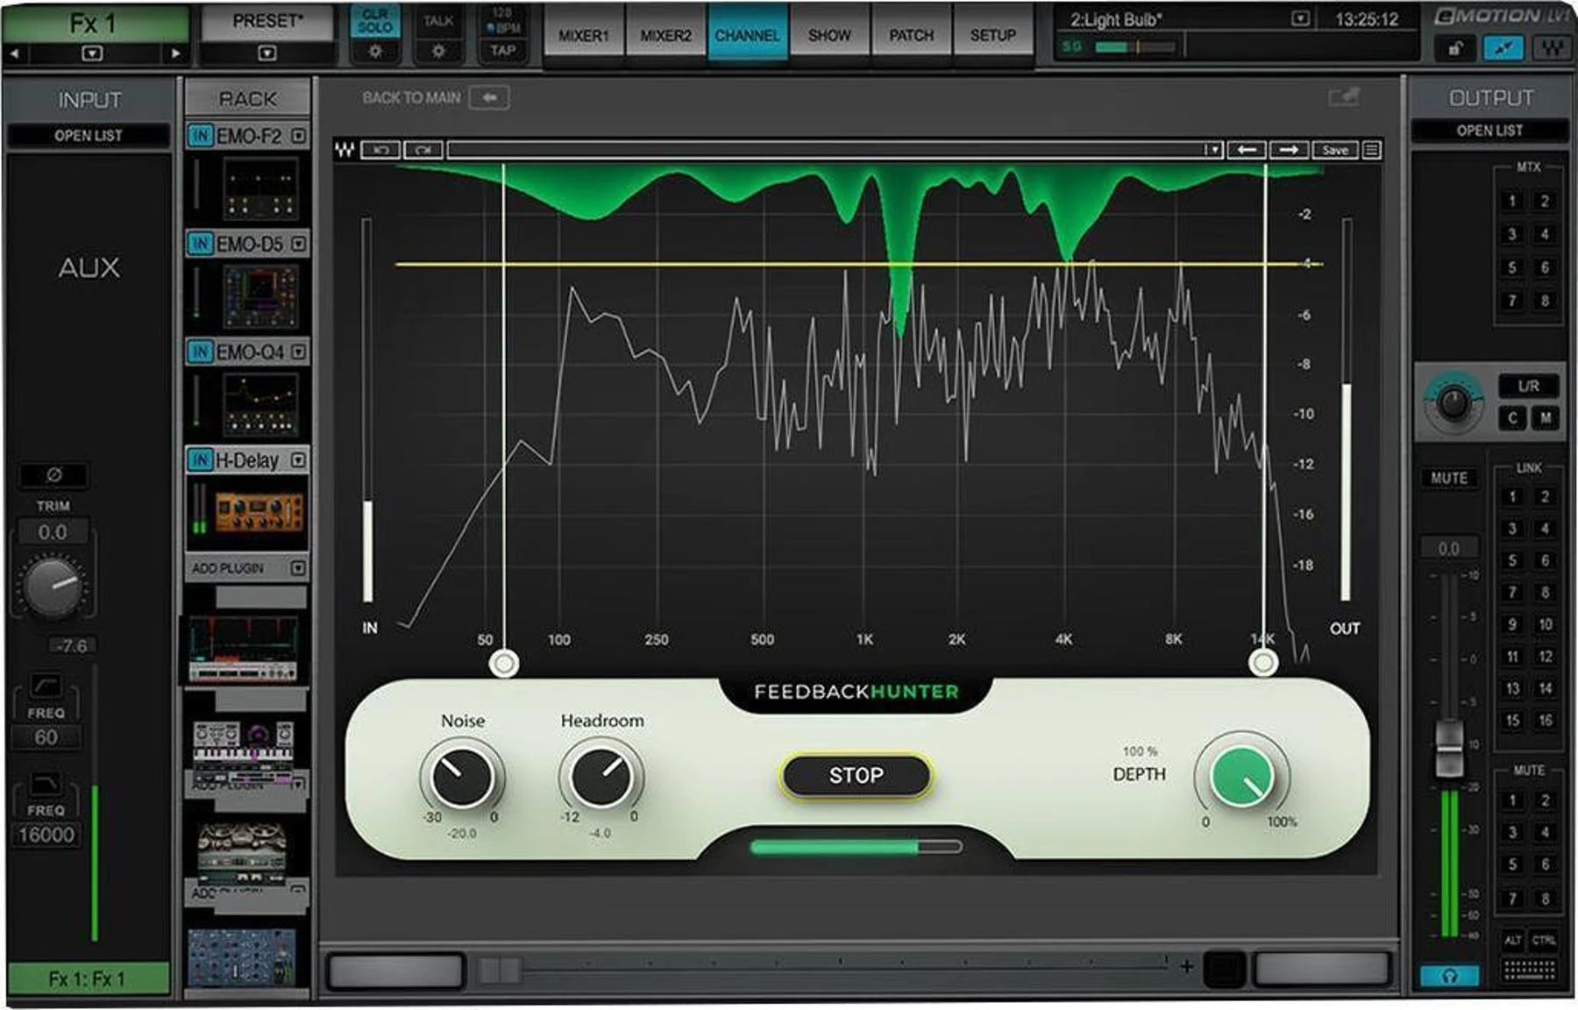
Task: Open the EMO-D5 plugin thumbnail
Action: click(x=260, y=297)
